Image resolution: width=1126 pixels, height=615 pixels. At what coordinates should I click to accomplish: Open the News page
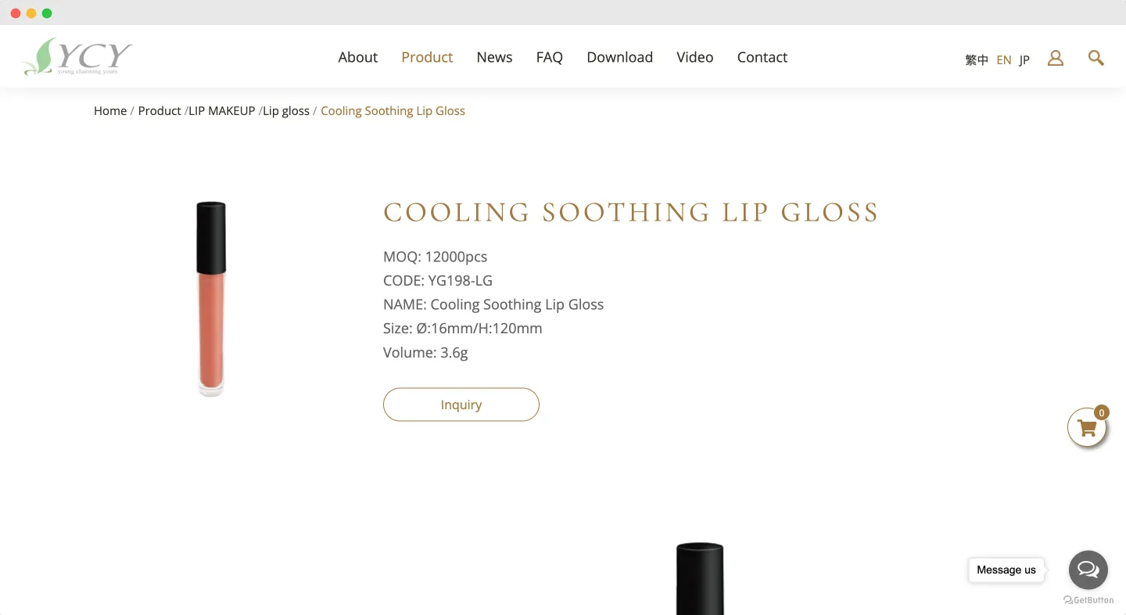(x=494, y=57)
